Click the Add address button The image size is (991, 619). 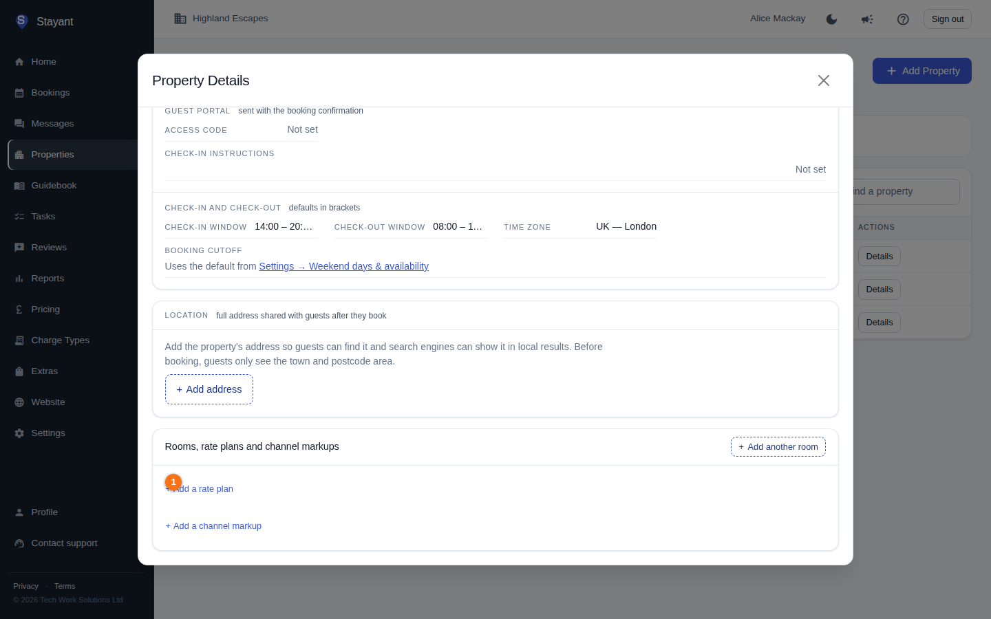209,389
